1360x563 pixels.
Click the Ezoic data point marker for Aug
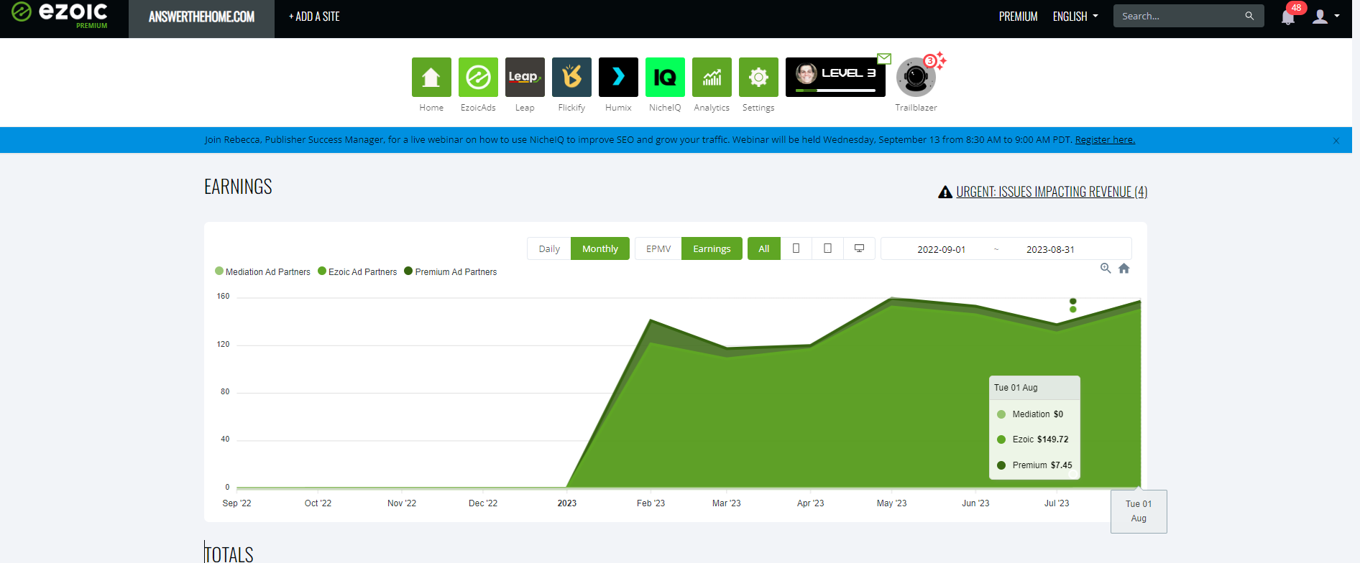(1073, 310)
